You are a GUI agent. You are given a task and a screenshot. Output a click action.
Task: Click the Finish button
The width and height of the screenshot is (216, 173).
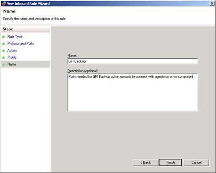point(170,162)
